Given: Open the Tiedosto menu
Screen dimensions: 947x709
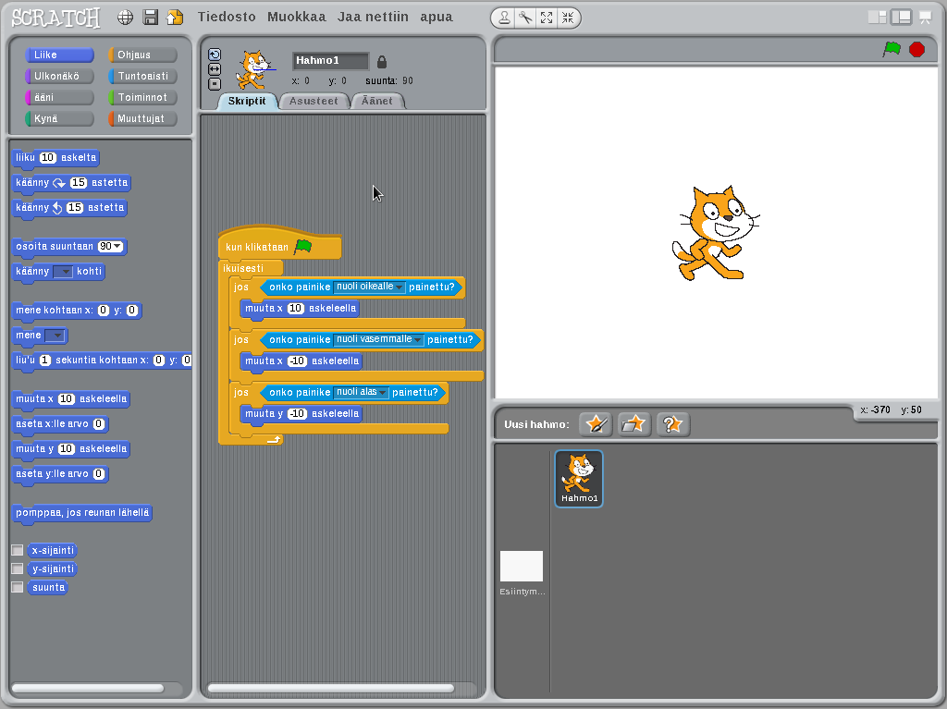Looking at the screenshot, I should [227, 17].
